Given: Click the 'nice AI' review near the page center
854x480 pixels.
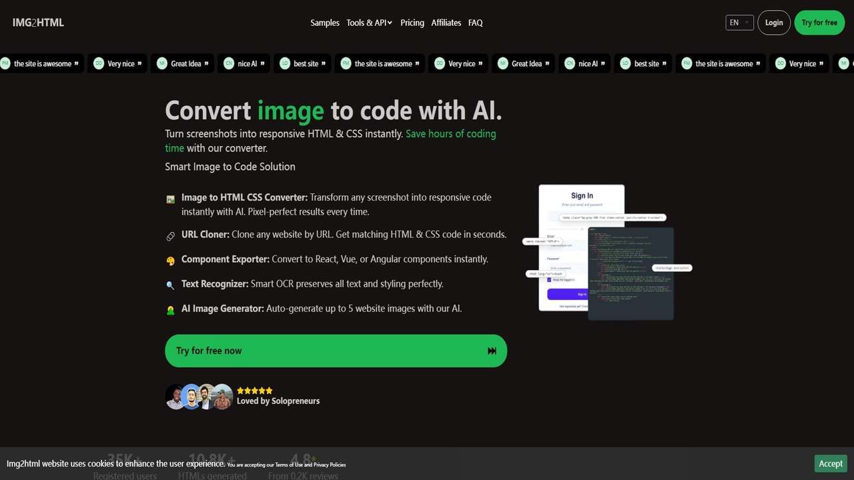Looking at the screenshot, I should pos(584,64).
